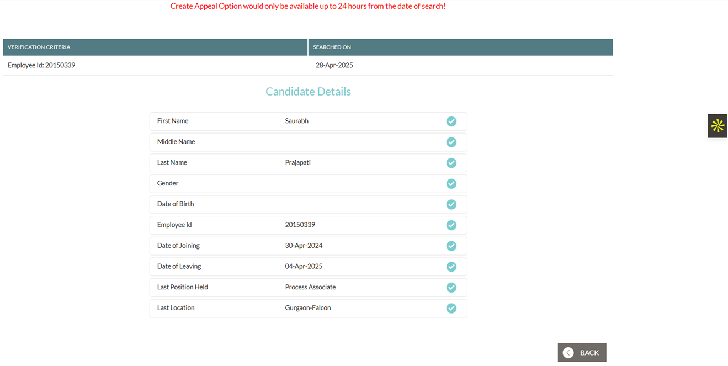The height and width of the screenshot is (366, 728).
Task: Select the Employee Id 20150339 criteria cell
Action: pos(41,65)
